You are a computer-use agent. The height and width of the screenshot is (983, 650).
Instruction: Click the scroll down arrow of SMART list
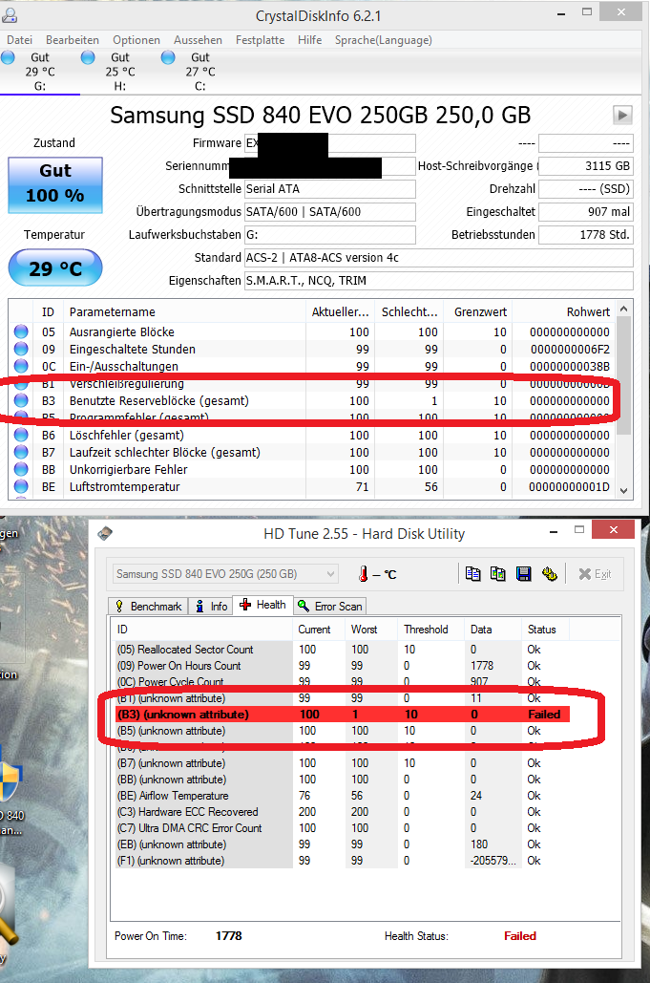click(x=623, y=491)
